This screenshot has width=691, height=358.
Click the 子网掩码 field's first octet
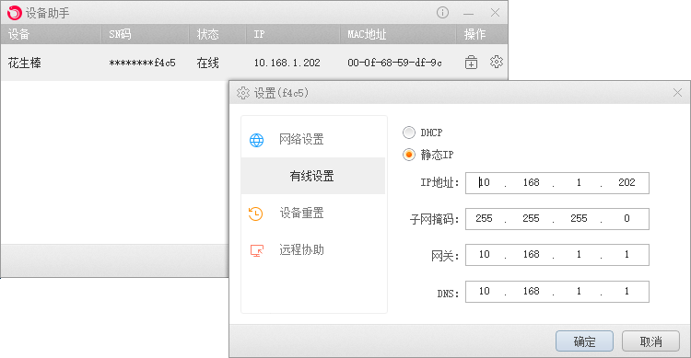(484, 218)
